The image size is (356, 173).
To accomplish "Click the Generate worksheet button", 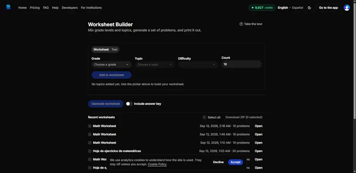I will [x=105, y=104].
